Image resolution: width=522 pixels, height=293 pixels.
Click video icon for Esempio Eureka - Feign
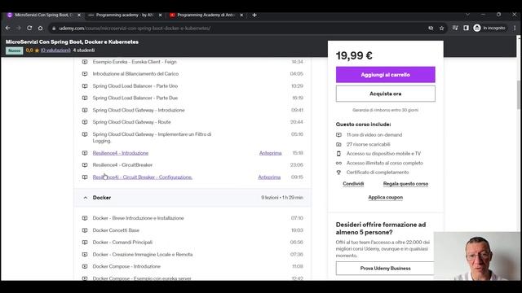(x=85, y=62)
